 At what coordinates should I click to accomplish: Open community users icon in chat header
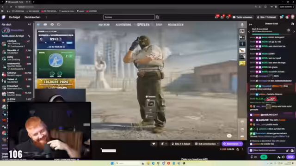(x=292, y=24)
